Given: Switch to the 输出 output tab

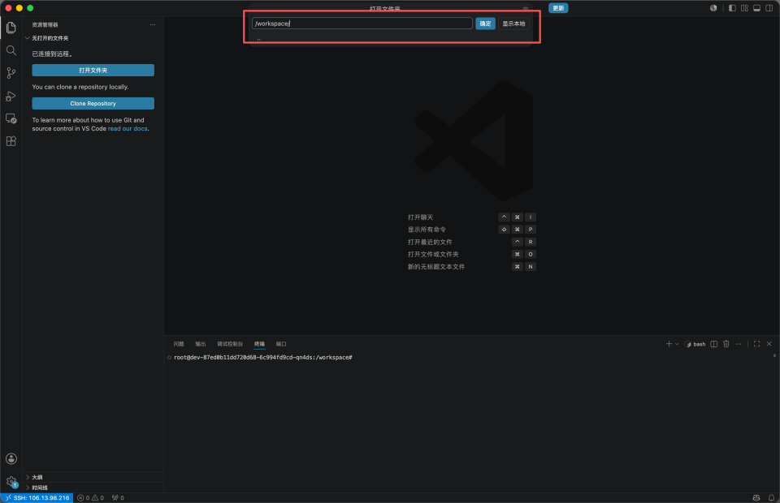Looking at the screenshot, I should coord(201,344).
